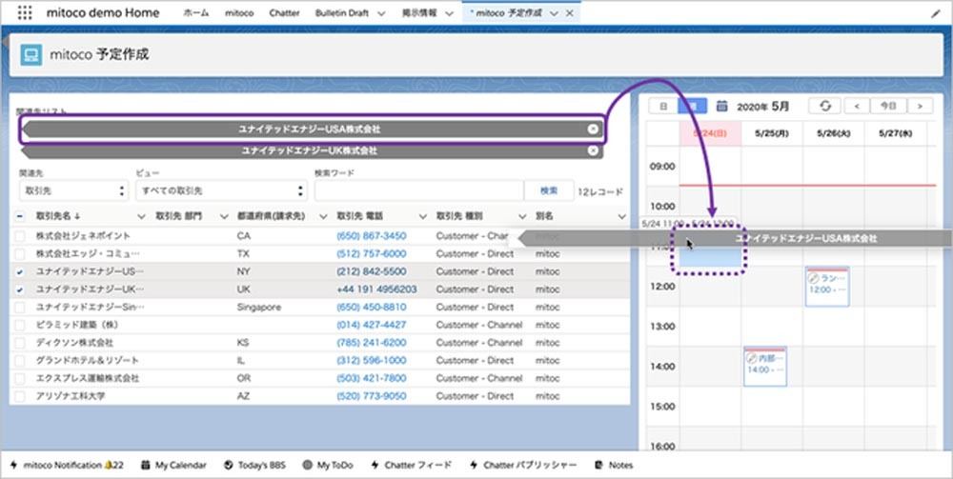This screenshot has height=479, width=953.
Task: Click phone link (212) 842-5500
Action: point(372,271)
